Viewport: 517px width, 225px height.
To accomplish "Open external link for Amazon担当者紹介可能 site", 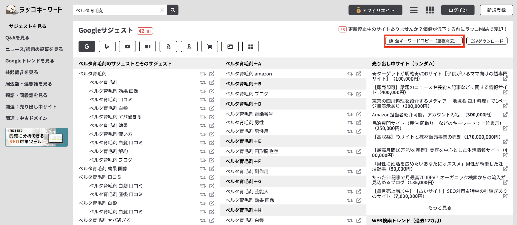I will [505, 115].
